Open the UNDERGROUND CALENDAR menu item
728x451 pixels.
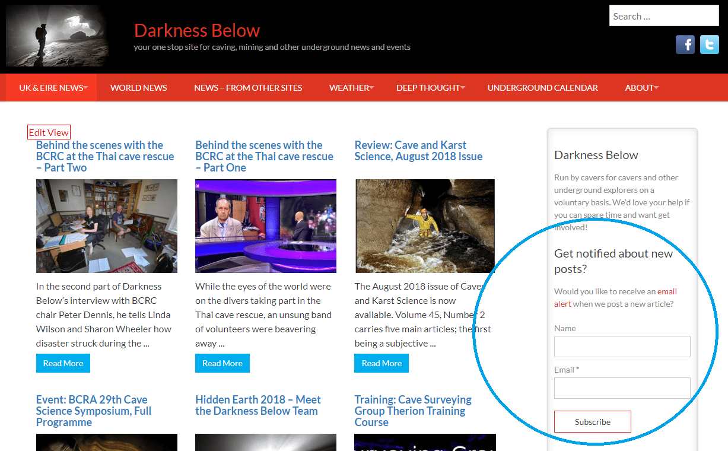tap(543, 88)
